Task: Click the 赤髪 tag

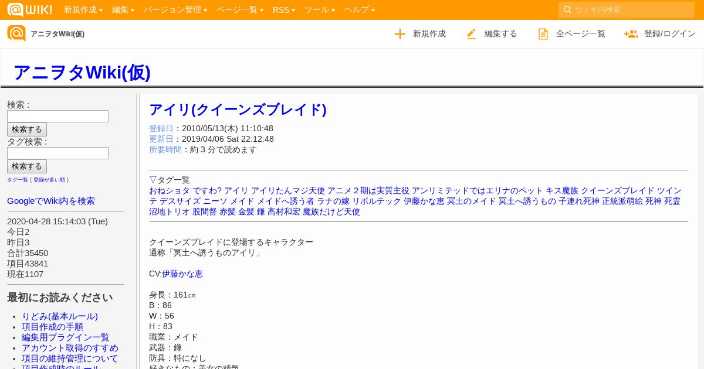Action: point(228,211)
